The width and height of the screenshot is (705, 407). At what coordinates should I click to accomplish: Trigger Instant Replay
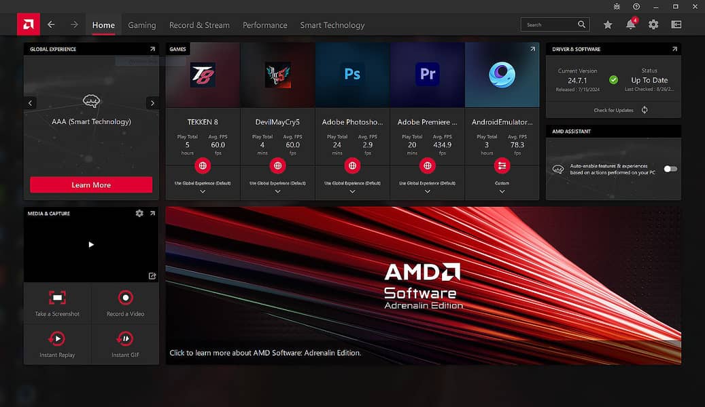(57, 344)
